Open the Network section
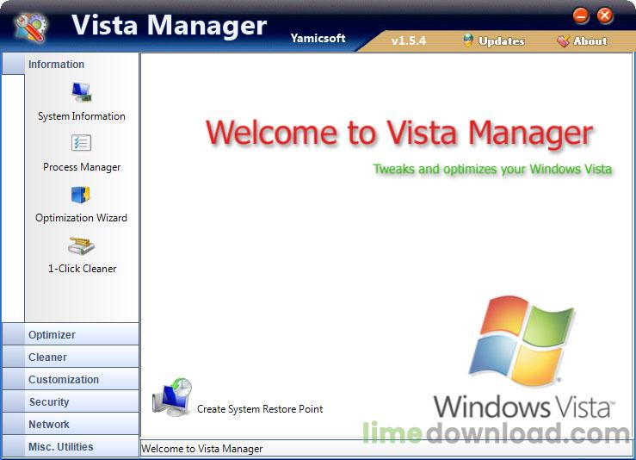This screenshot has width=636, height=460. (x=71, y=424)
